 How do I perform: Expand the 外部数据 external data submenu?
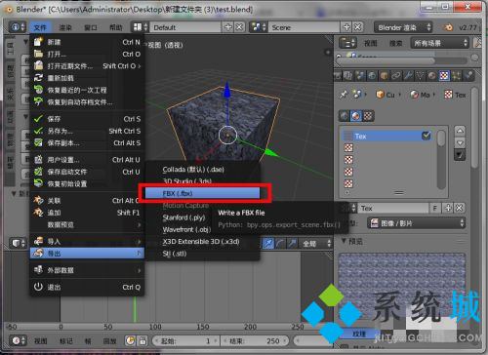point(87,270)
